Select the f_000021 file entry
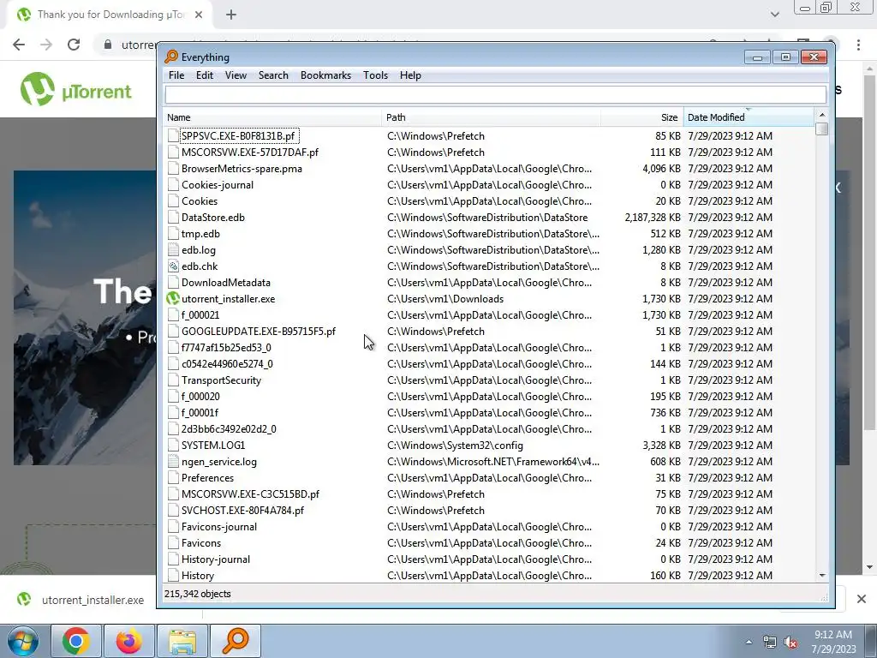This screenshot has height=658, width=877. point(200,315)
